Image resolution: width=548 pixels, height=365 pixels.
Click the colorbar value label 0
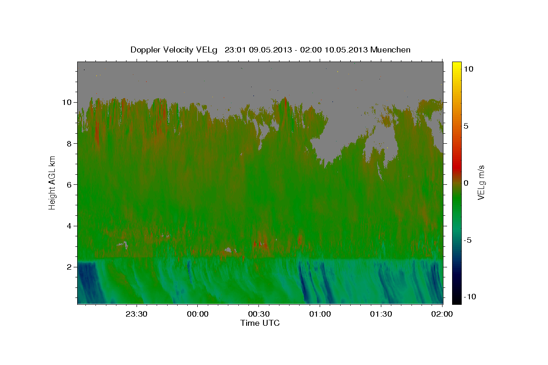466,183
